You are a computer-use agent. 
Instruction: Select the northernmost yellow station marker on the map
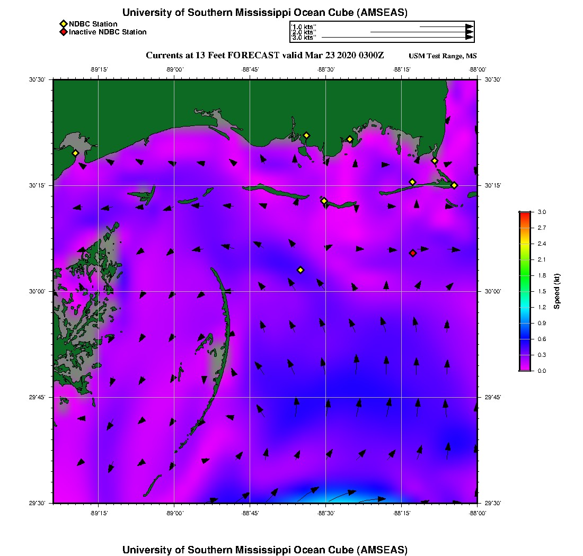coord(306,135)
